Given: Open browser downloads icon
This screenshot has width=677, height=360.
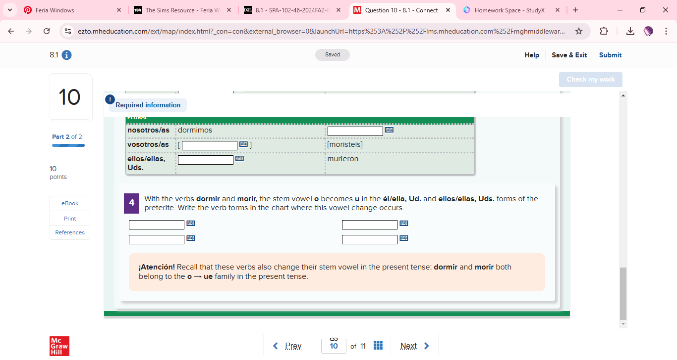Looking at the screenshot, I should tap(630, 31).
